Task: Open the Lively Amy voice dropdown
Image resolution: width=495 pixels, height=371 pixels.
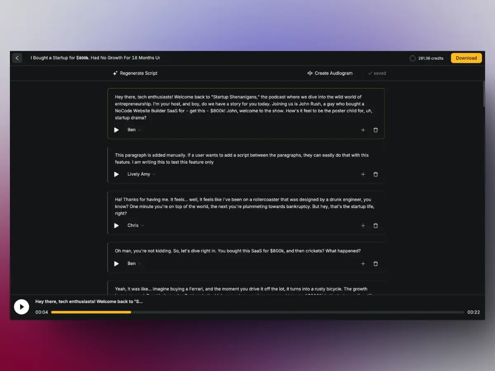Action: [x=141, y=174]
